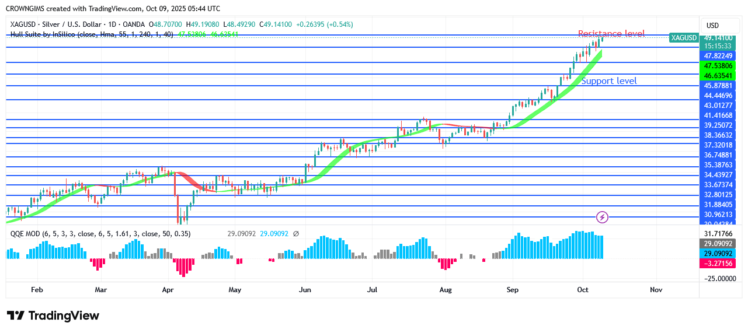Click the Support level text label

(x=609, y=81)
